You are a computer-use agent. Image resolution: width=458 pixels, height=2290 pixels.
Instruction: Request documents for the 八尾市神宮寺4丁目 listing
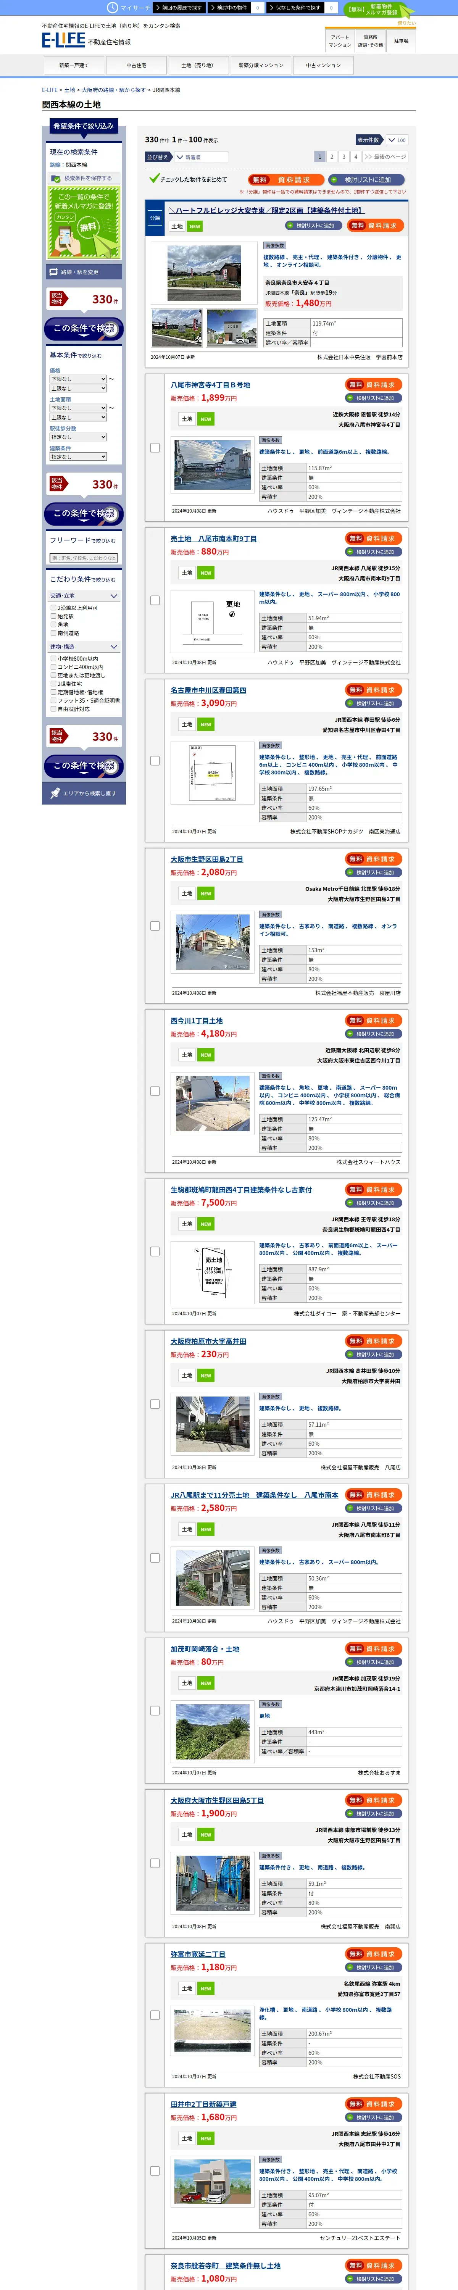[374, 385]
